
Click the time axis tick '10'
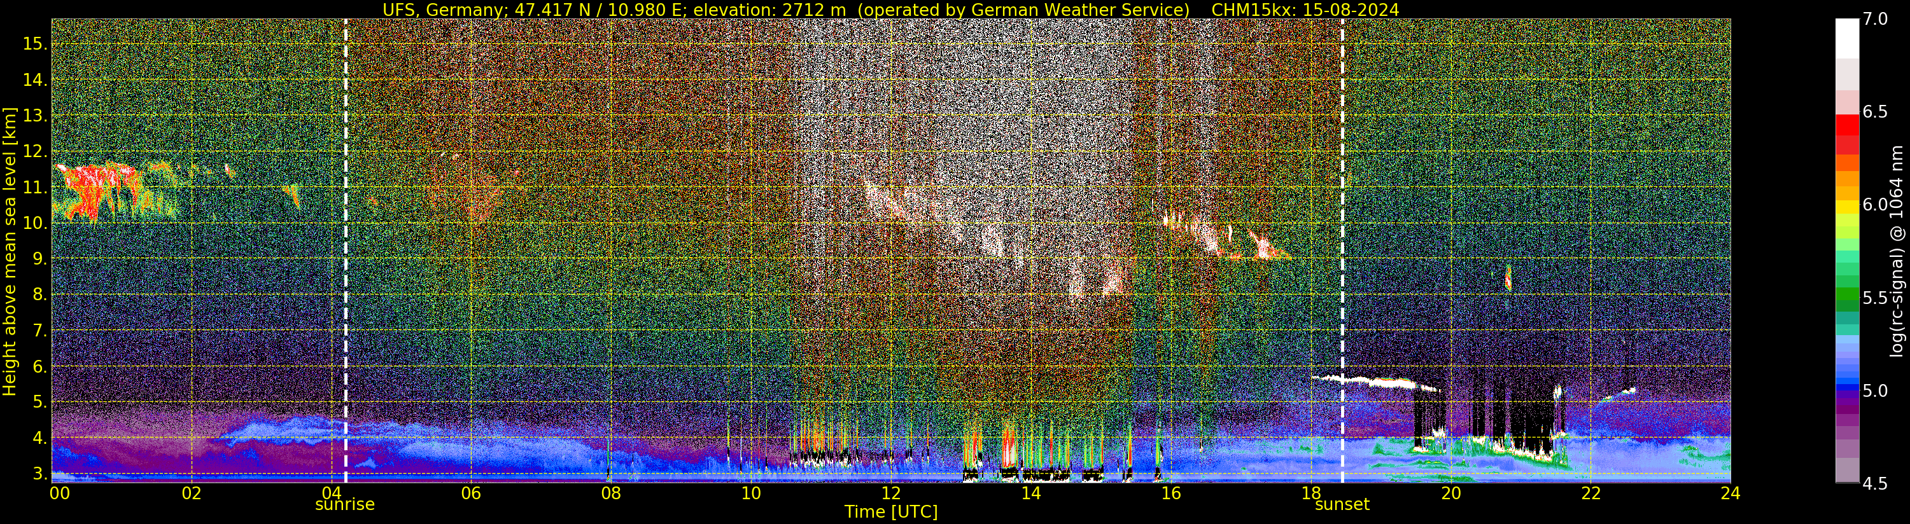[x=751, y=493]
